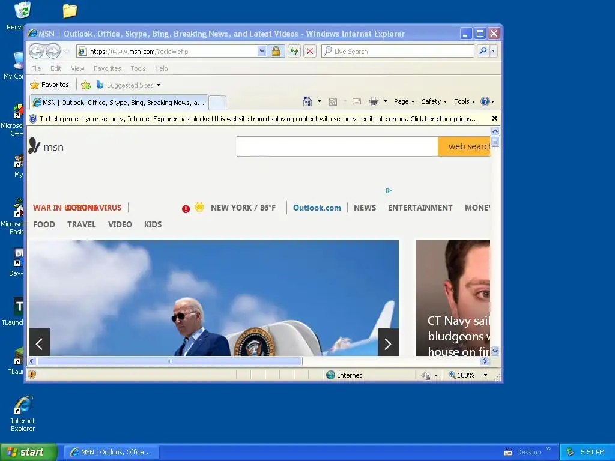
Task: Click the vertical scrollbar up arrow
Action: coord(495,131)
